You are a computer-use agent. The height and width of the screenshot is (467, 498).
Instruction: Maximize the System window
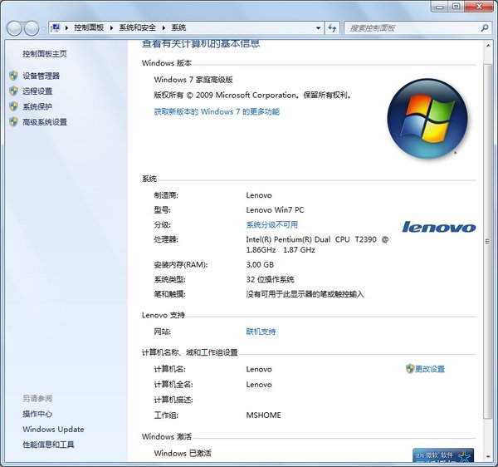456,7
